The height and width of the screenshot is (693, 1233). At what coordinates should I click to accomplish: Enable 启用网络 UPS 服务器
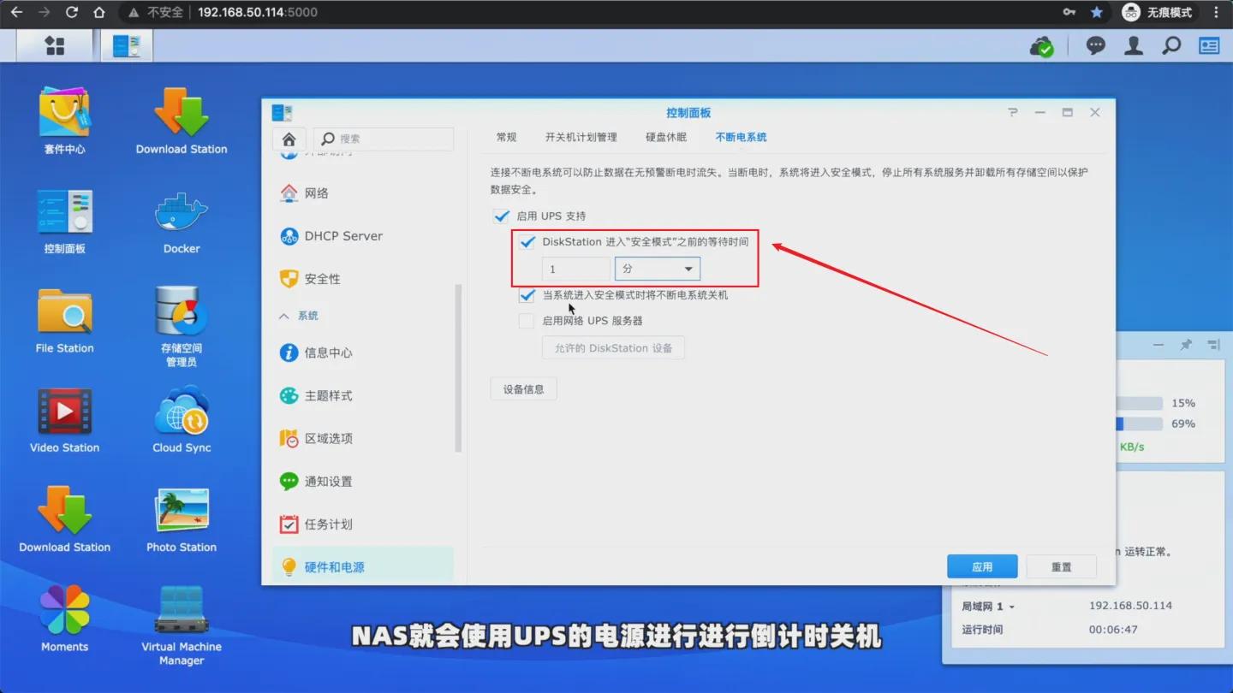coord(526,321)
